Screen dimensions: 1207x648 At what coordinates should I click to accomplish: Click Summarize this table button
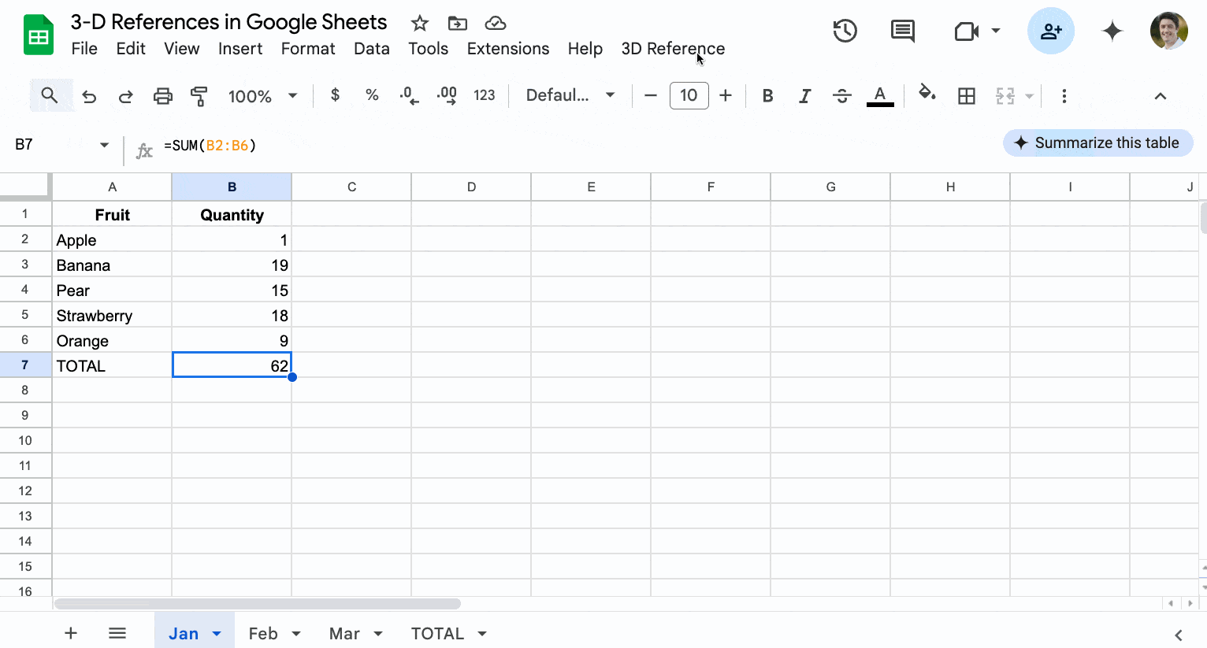pos(1097,143)
